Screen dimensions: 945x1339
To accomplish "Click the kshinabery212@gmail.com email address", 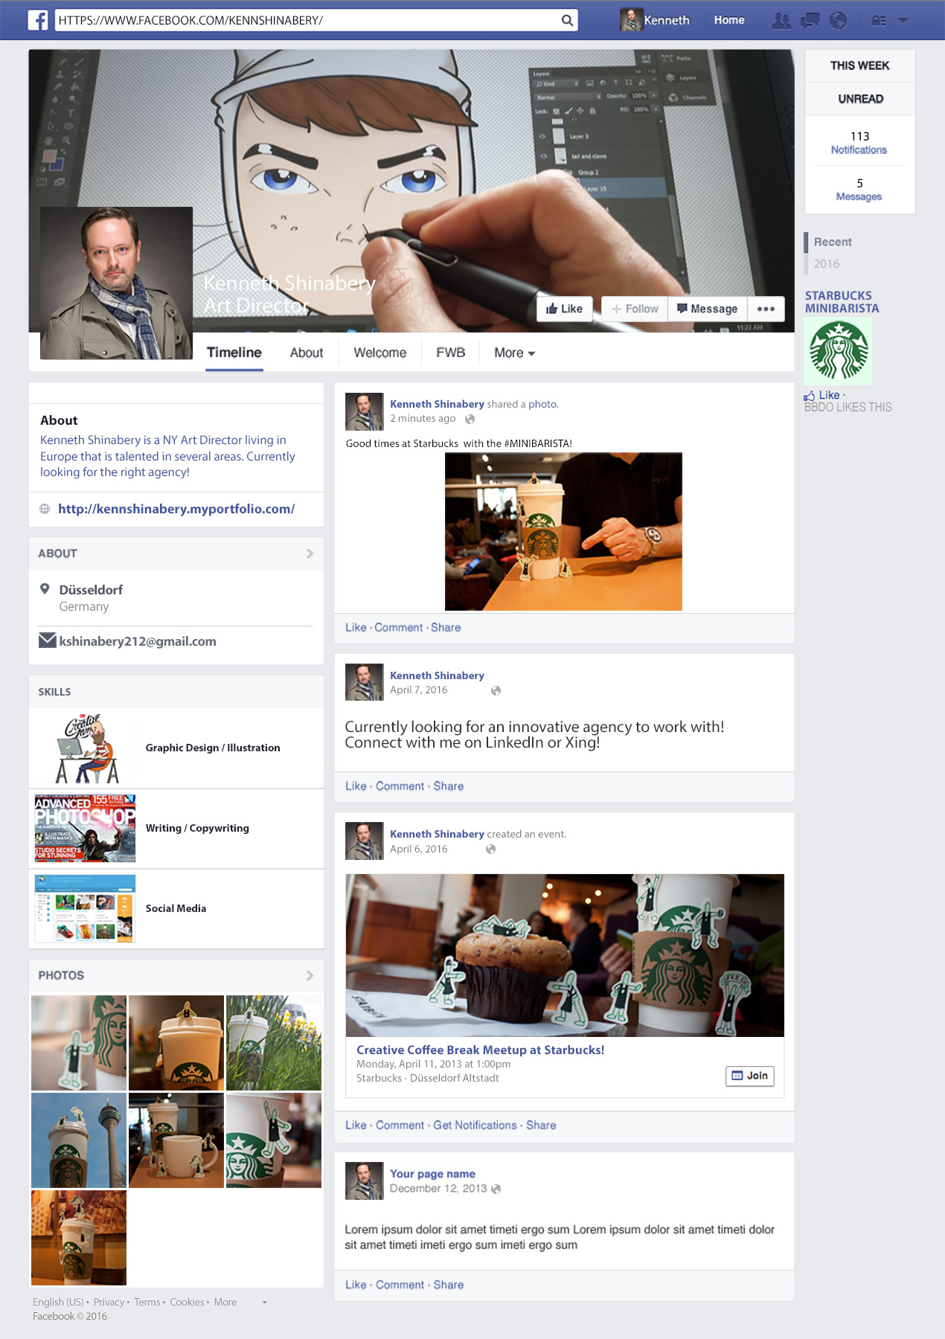I will (x=138, y=641).
